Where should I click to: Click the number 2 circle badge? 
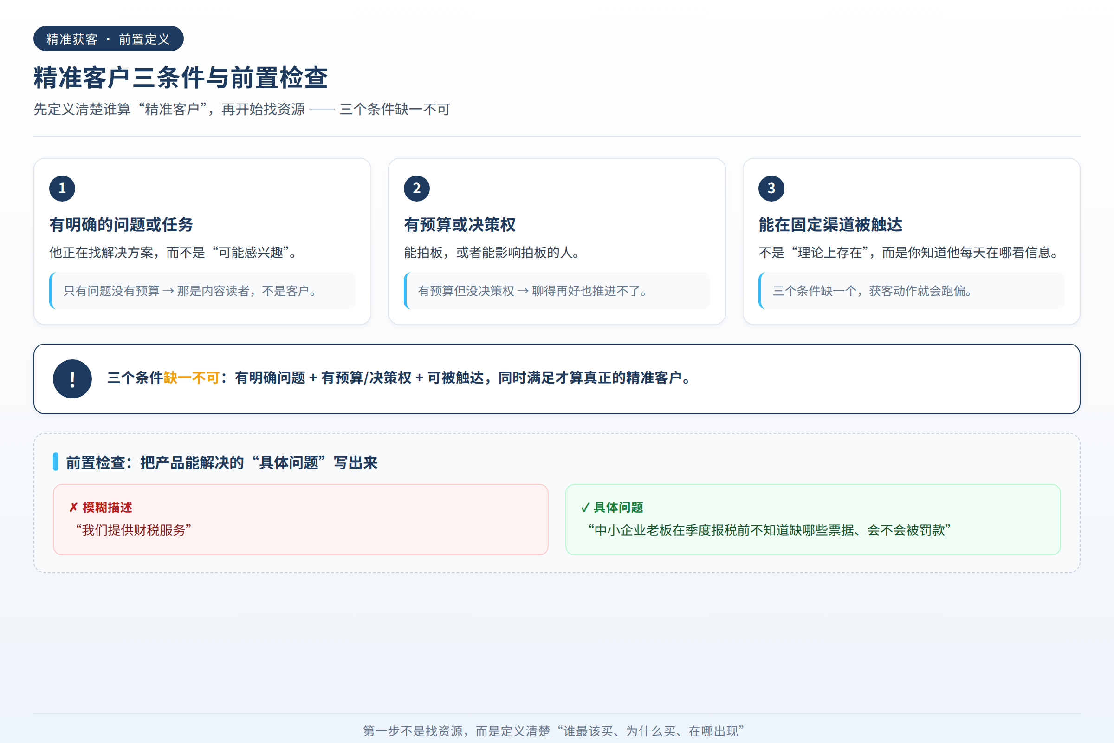[x=417, y=189]
